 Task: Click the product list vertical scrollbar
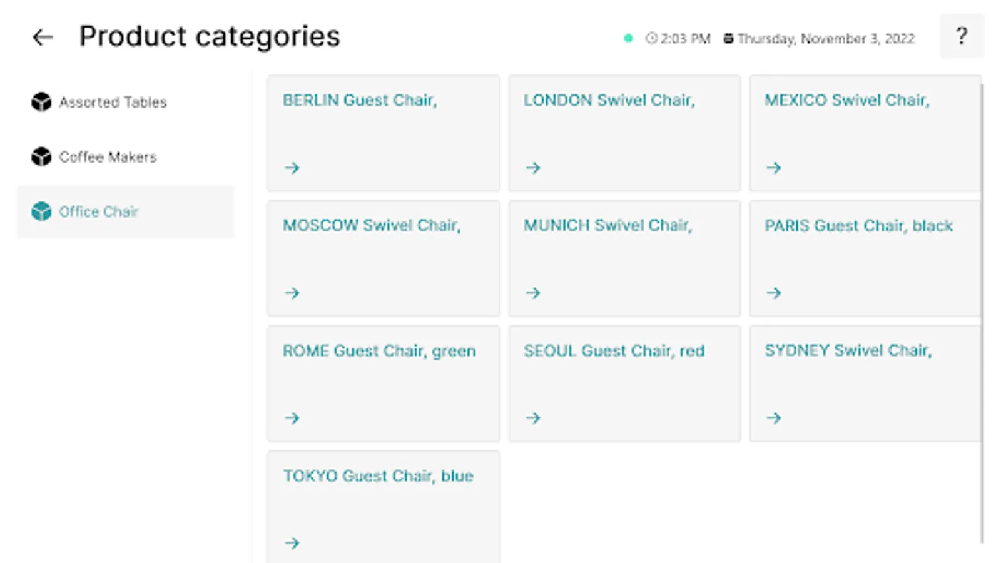tap(983, 313)
